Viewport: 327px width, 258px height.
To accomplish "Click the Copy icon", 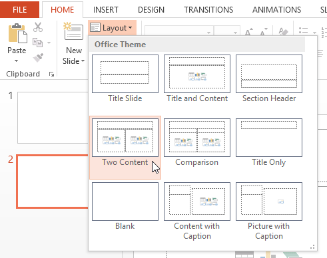I will point(37,43).
